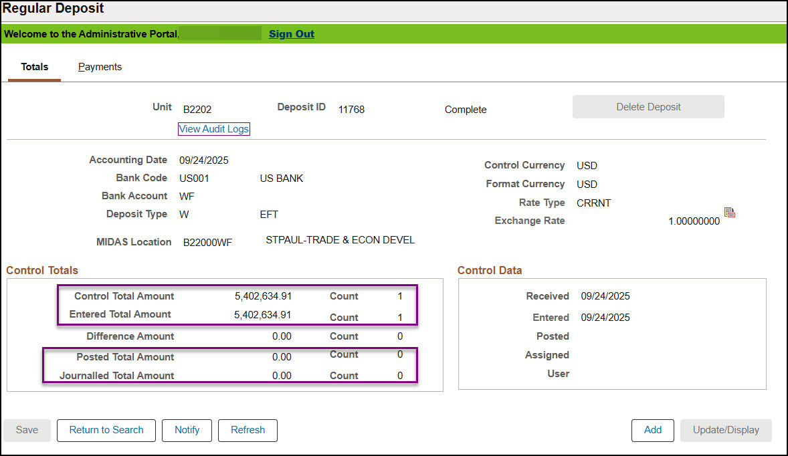This screenshot has height=456, width=788.
Task: Open the View Audit Logs link
Action: point(214,129)
